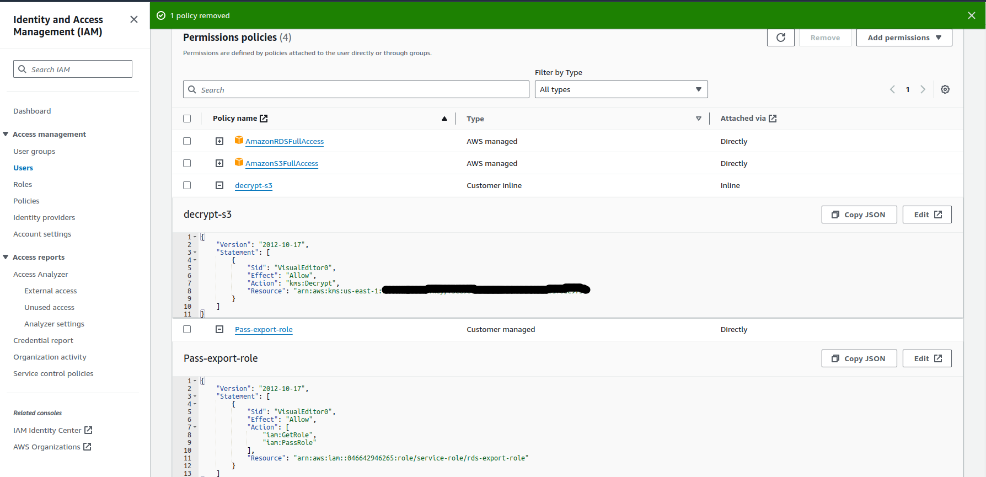Collapse the Access management section
This screenshot has width=986, height=477.
pos(6,134)
